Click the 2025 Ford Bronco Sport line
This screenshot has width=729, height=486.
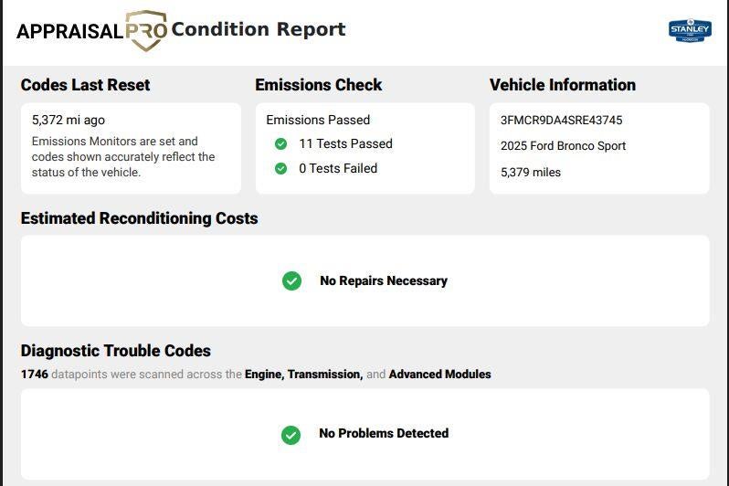563,146
